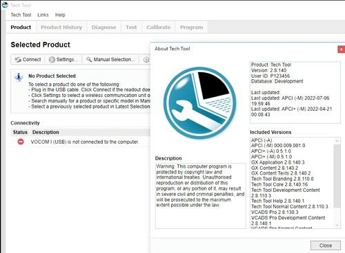Click the 'Included Versions' label
The image size is (345, 253).
270,132
